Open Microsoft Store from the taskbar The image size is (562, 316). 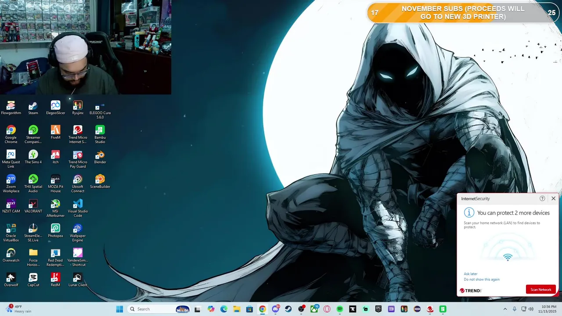click(249, 309)
